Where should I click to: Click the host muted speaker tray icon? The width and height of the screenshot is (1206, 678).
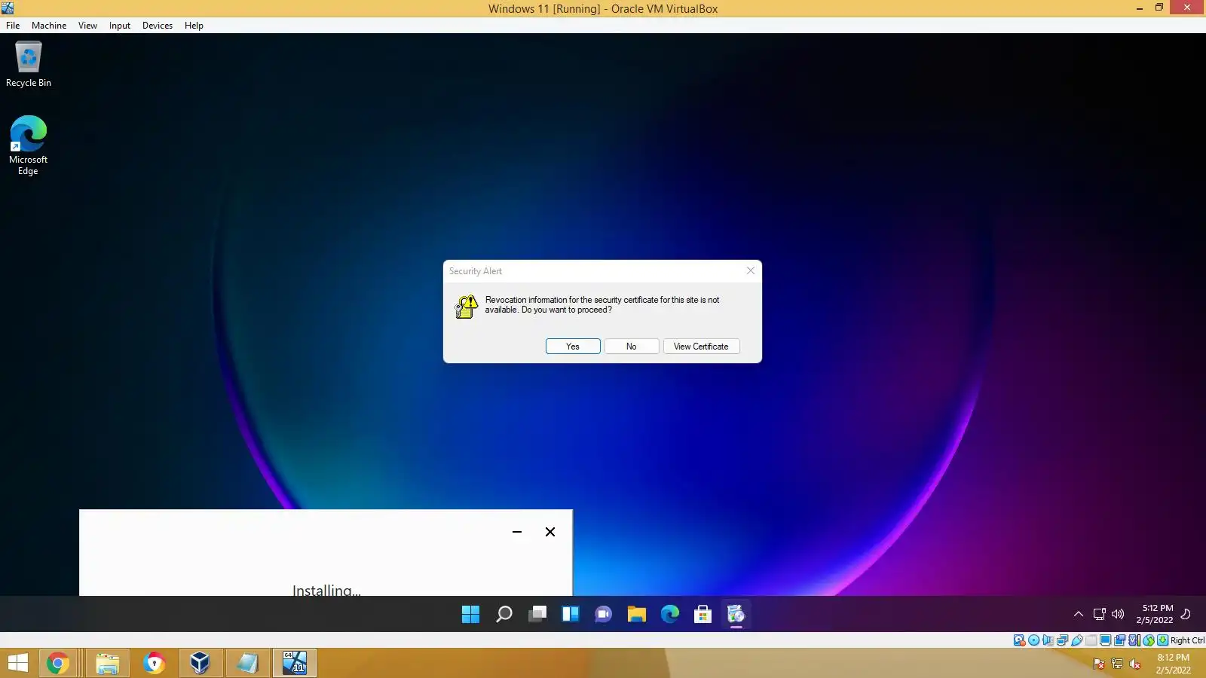[1135, 664]
